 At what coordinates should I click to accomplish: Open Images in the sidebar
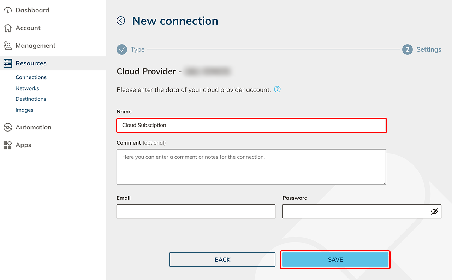24,110
